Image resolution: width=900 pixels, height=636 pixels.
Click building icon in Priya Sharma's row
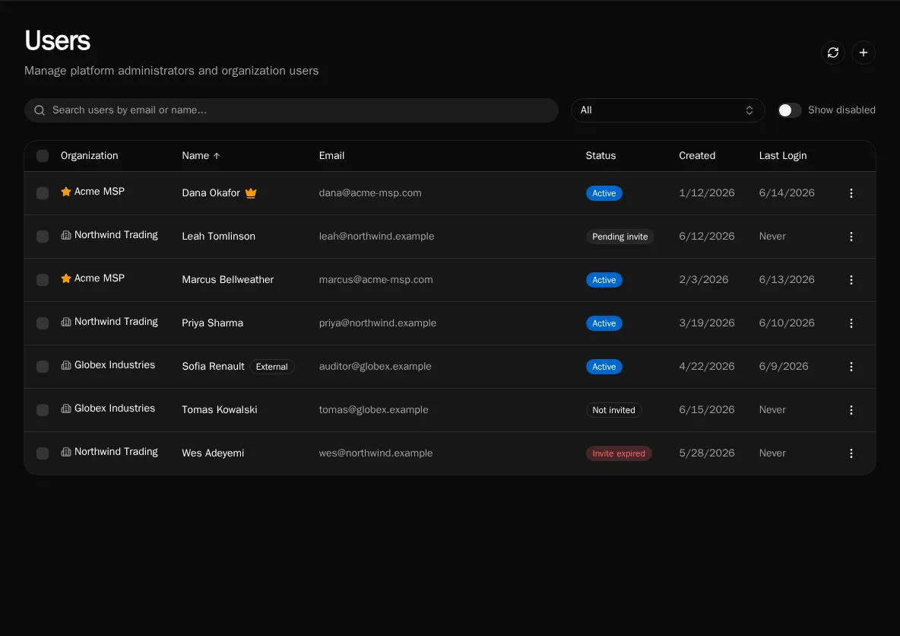pos(66,322)
